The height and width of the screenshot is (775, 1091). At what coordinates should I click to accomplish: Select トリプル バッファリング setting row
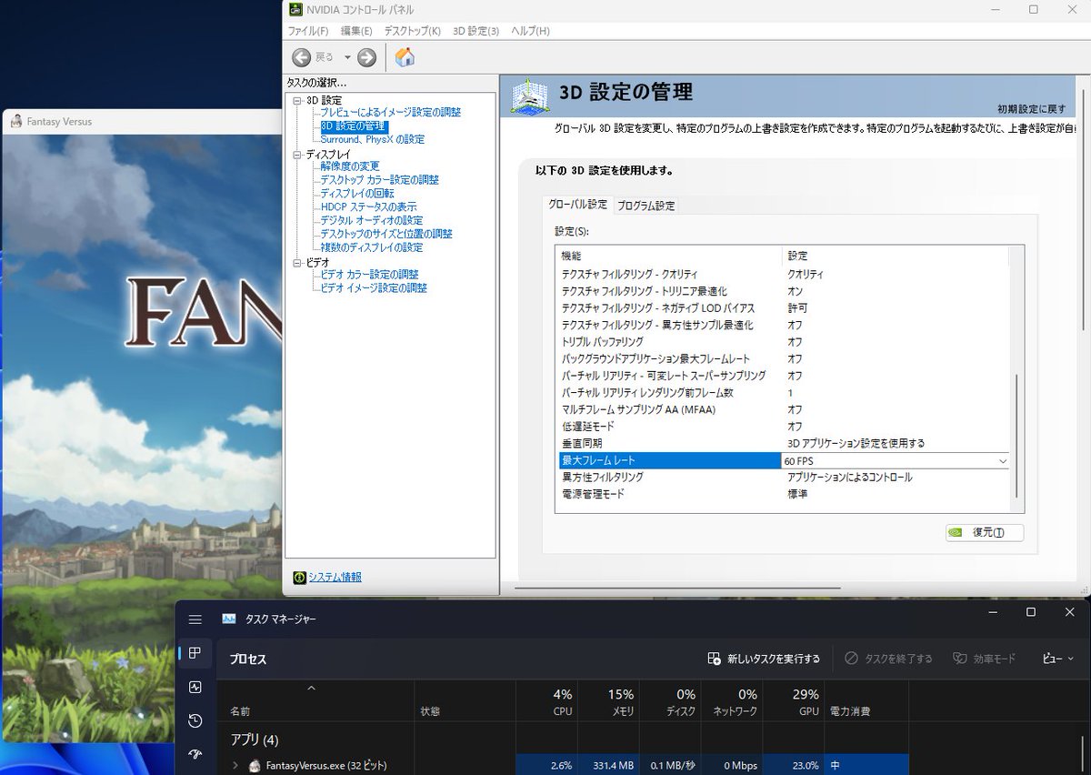pos(784,342)
